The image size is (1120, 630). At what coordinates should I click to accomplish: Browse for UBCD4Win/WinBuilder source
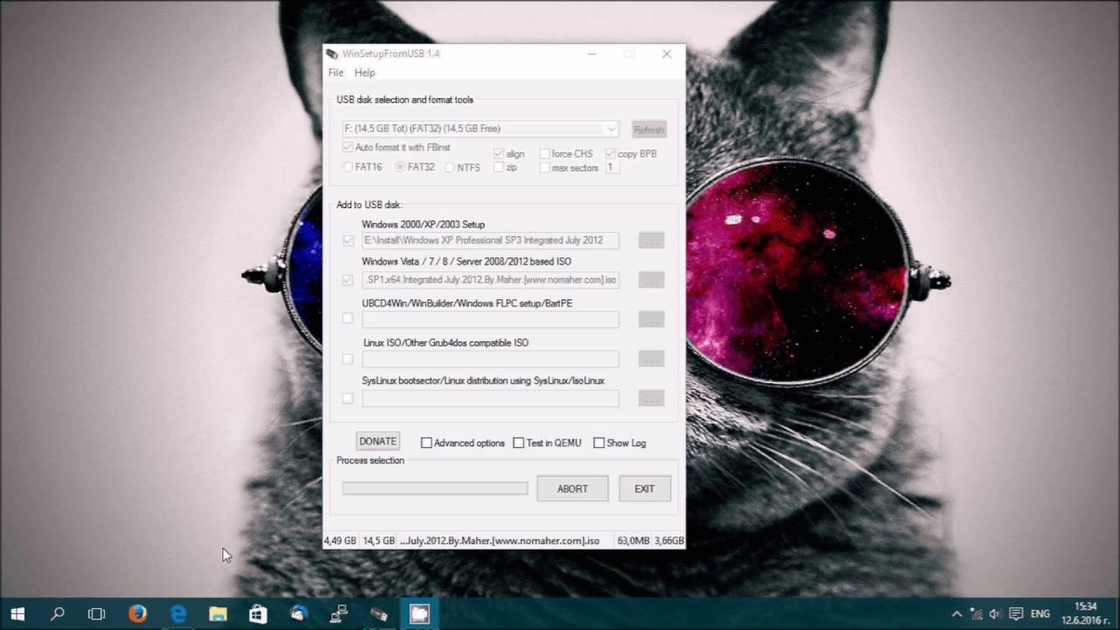point(651,319)
